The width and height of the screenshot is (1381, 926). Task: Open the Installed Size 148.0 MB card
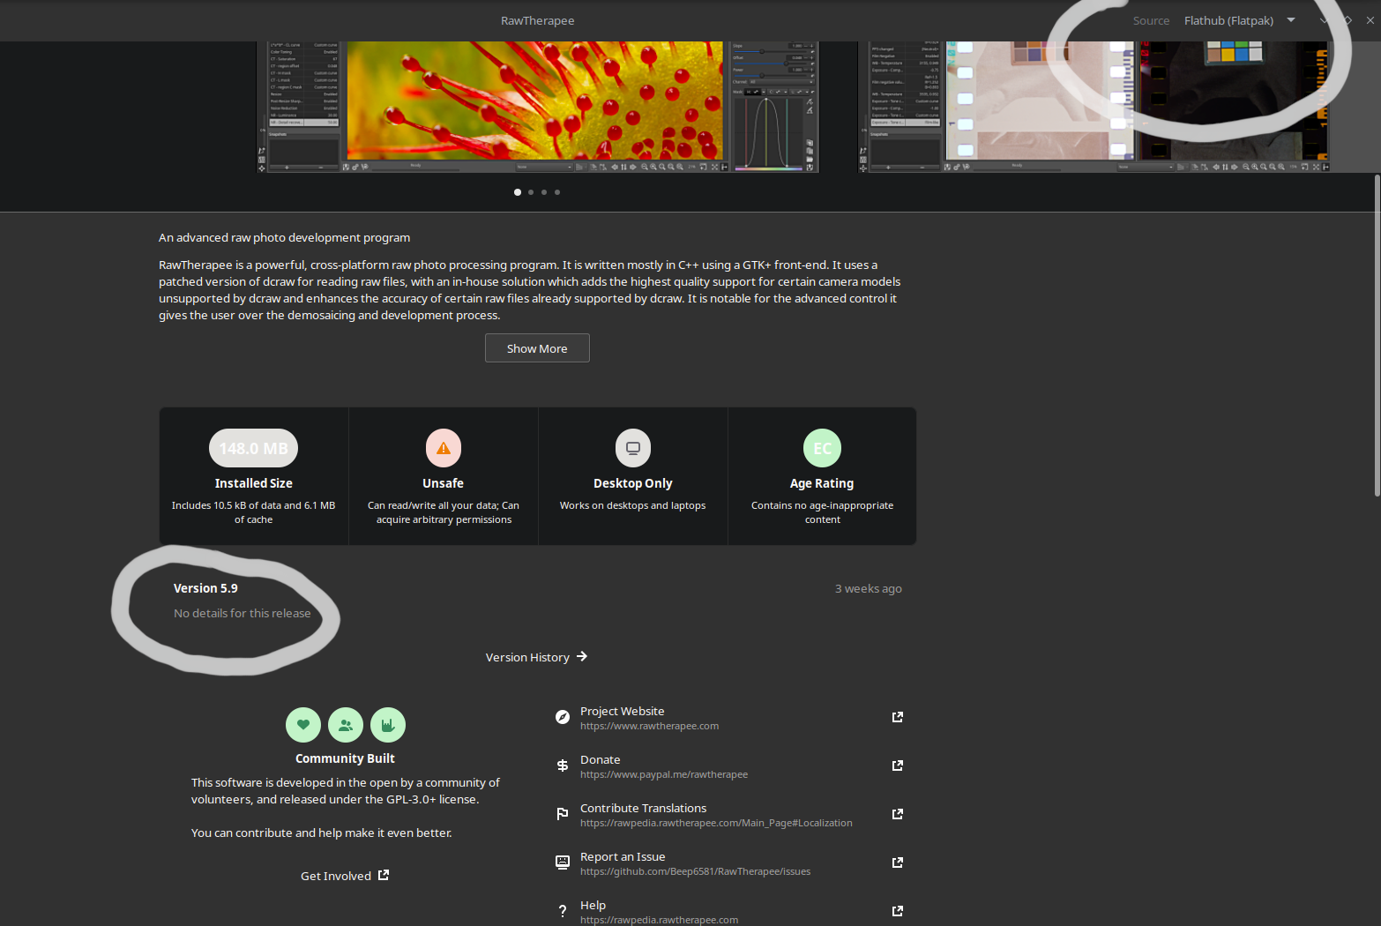pyautogui.click(x=254, y=476)
